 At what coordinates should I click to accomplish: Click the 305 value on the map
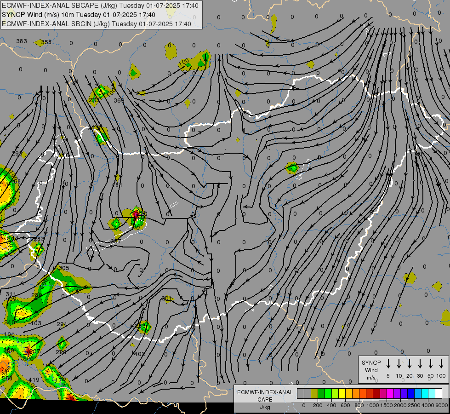(x=64, y=268)
